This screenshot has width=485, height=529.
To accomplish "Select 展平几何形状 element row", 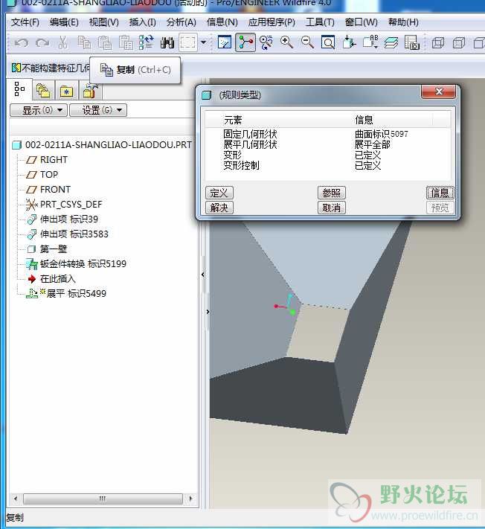I will click(327, 144).
